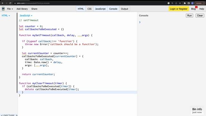Click Login or Register button
The height and width of the screenshot is (116, 206).
click(x=179, y=9)
